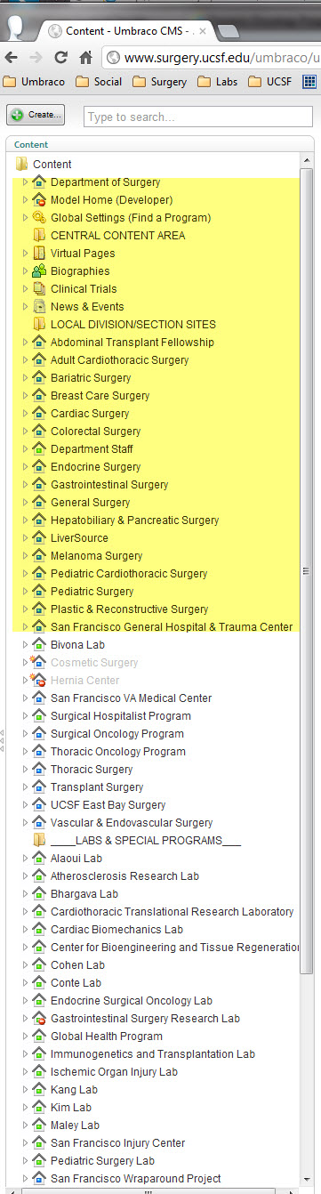The width and height of the screenshot is (321, 1194).
Task: Click the browser home icon
Action: (86, 58)
